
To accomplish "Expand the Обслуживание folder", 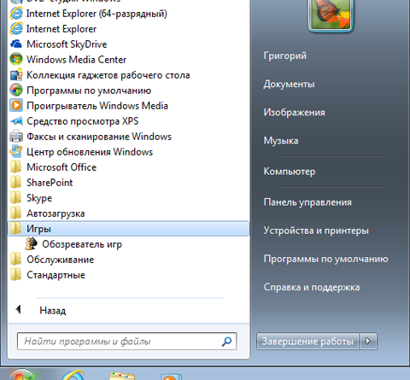I will tap(129, 260).
